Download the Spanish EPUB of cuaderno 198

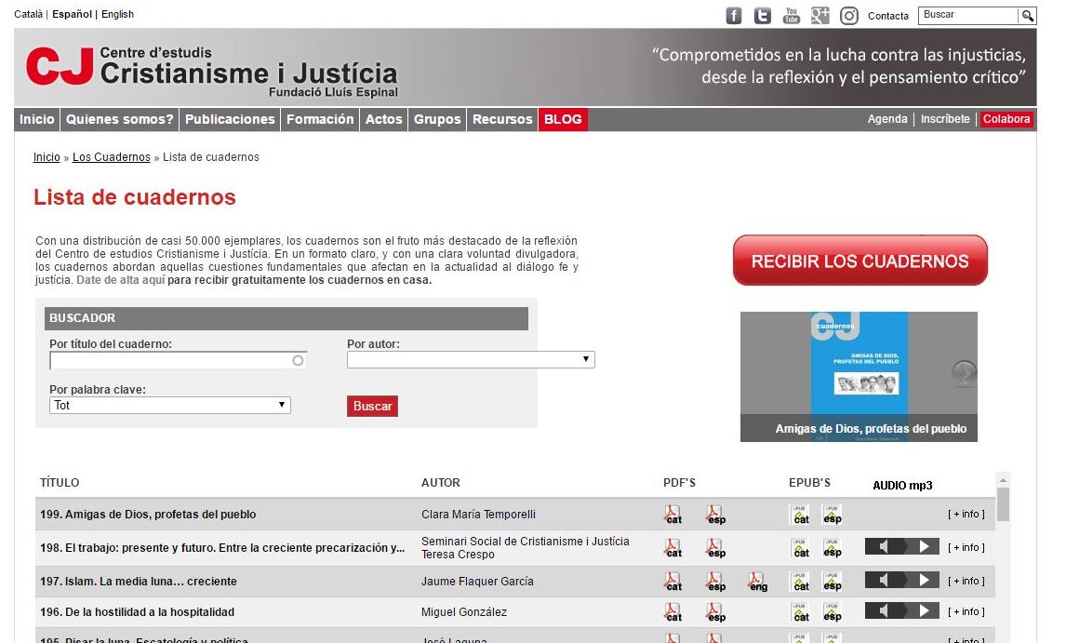[832, 548]
